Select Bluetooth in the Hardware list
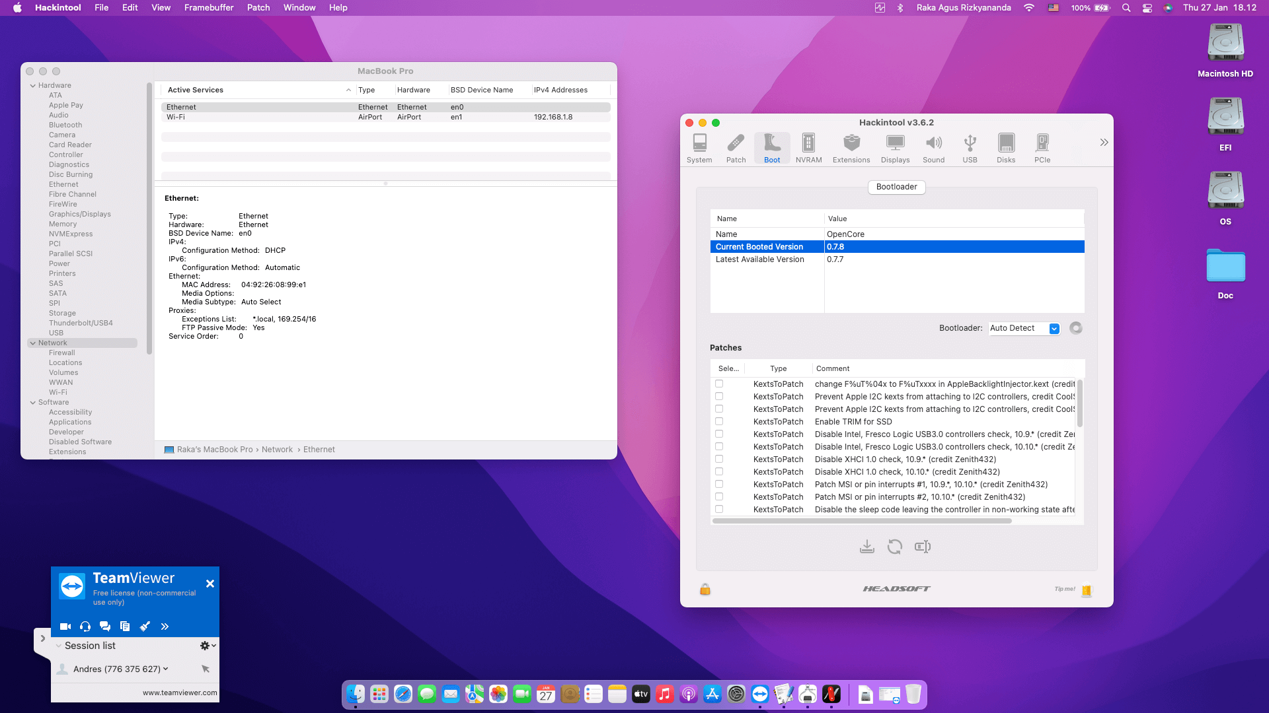Screen dimensions: 1269x713 65,125
